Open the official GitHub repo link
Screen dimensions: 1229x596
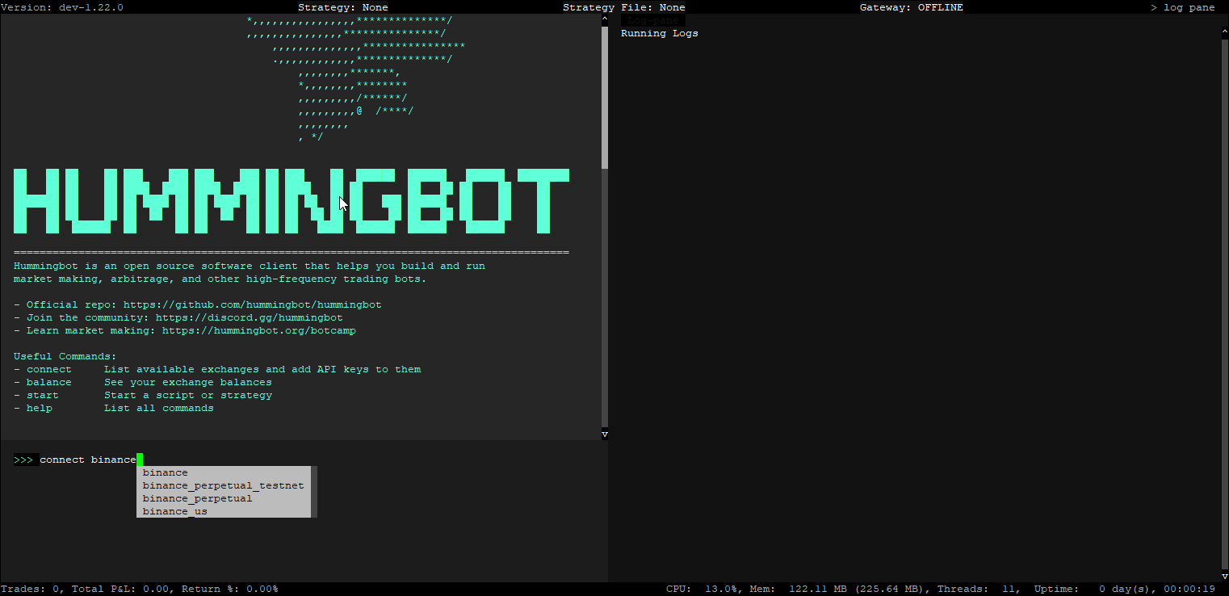252,304
